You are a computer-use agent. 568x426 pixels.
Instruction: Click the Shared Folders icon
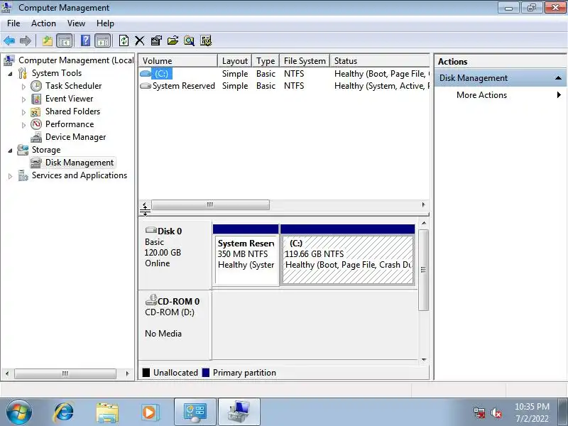[35, 111]
